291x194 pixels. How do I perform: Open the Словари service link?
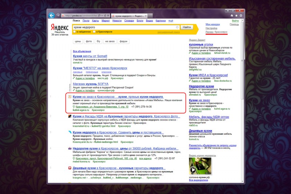click(129, 21)
